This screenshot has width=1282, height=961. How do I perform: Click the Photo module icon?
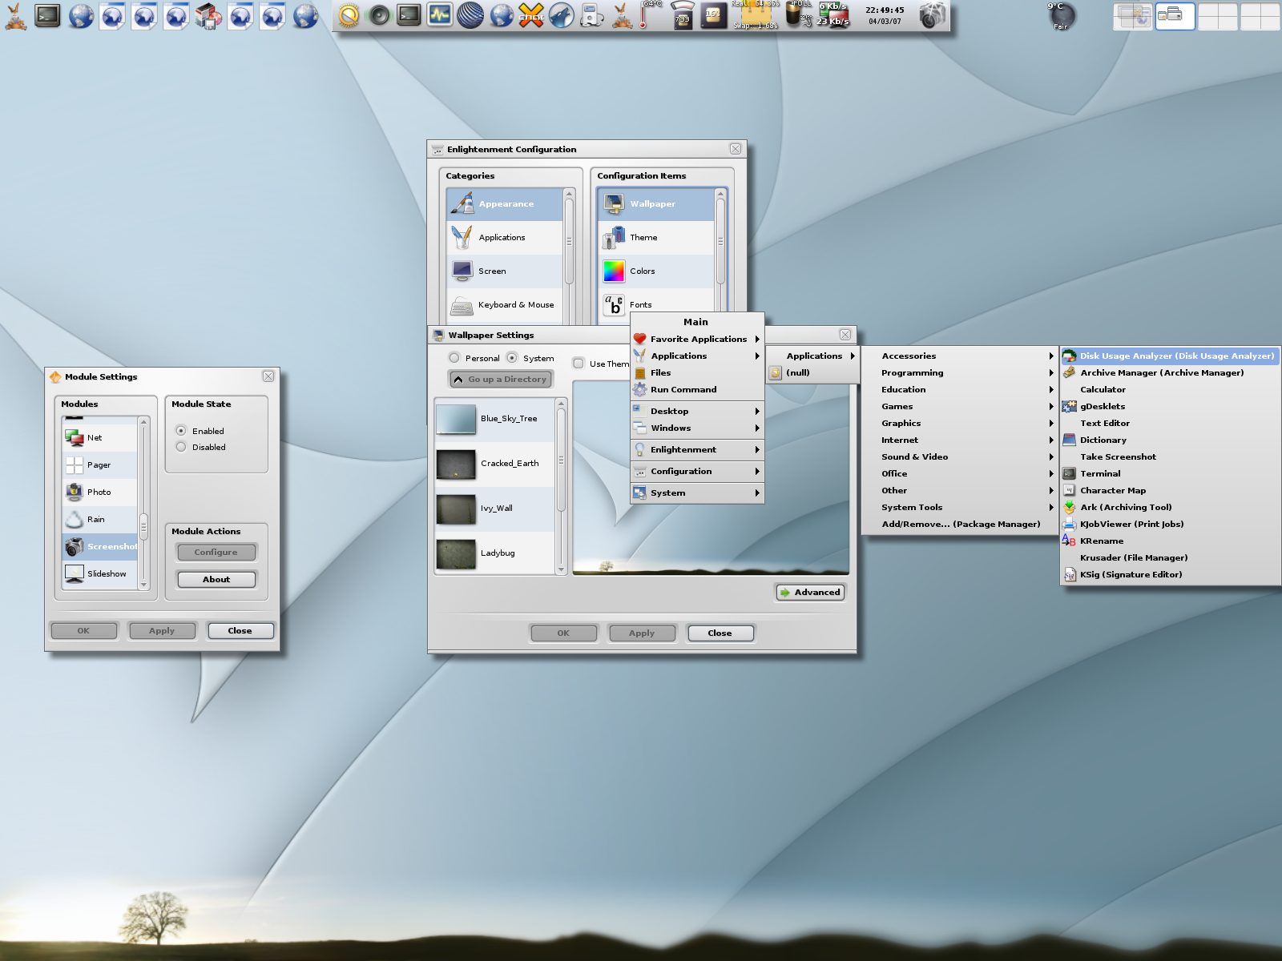75,493
